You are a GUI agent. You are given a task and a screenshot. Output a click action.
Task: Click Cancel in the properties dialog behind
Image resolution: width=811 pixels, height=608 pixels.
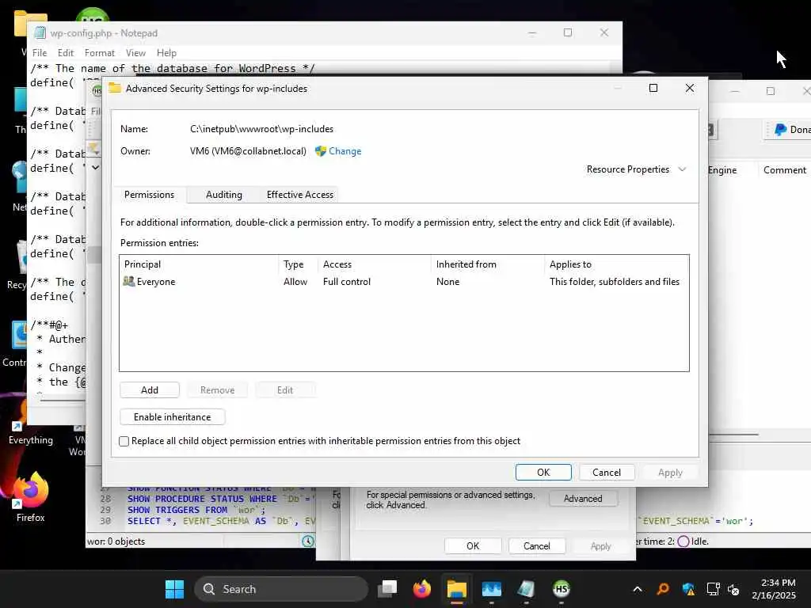[x=537, y=546]
